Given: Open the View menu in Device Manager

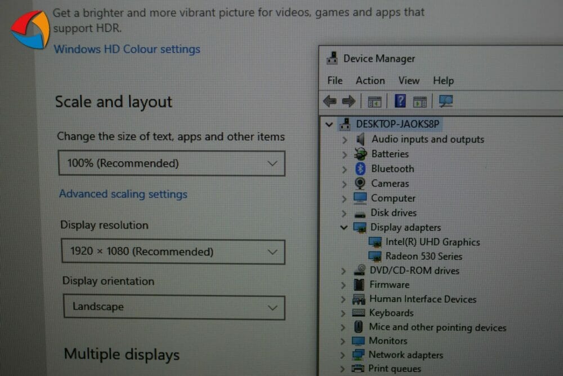Looking at the screenshot, I should coord(409,81).
